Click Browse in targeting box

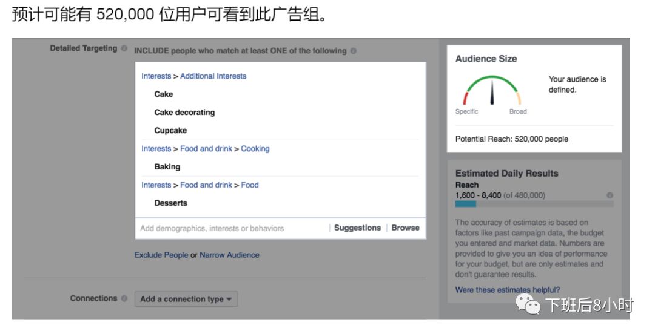[x=405, y=228]
